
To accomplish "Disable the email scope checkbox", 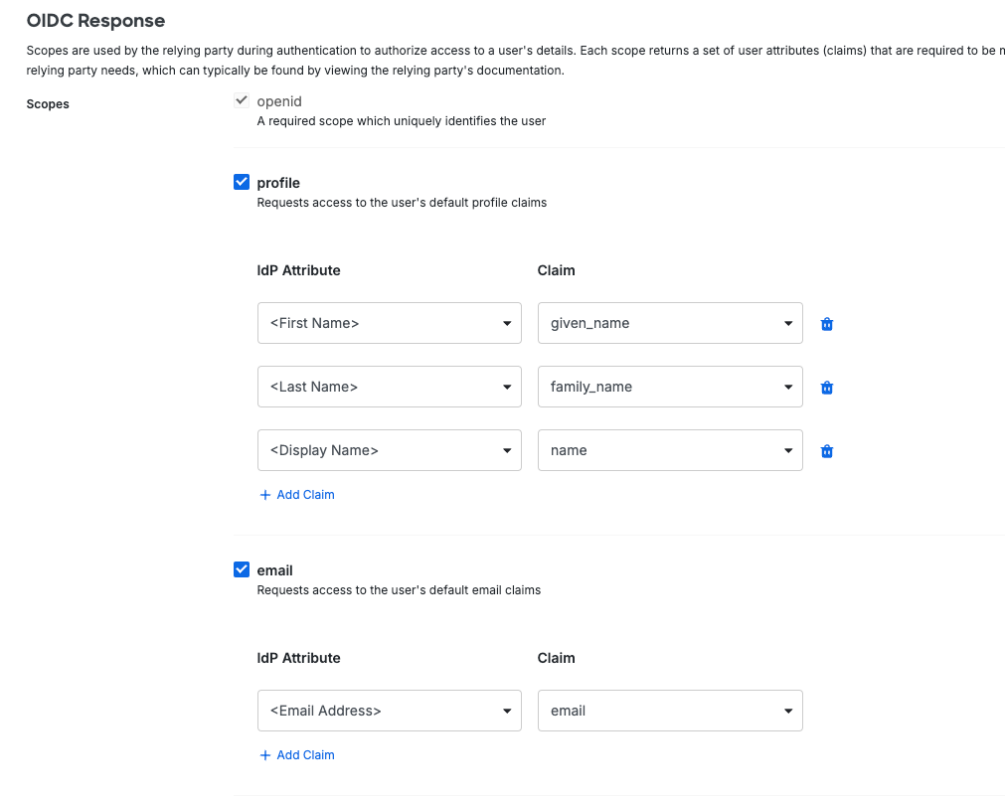I will pyautogui.click(x=241, y=569).
